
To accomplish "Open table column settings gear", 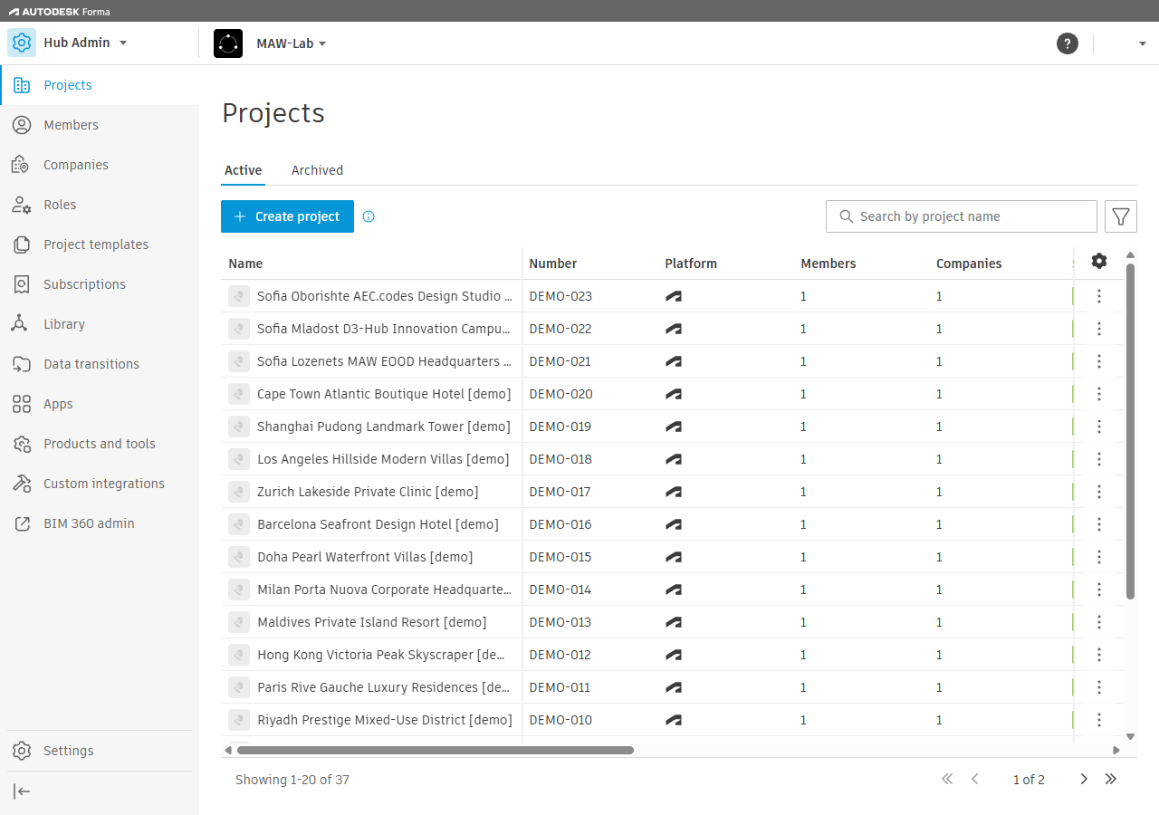I will click(1099, 261).
